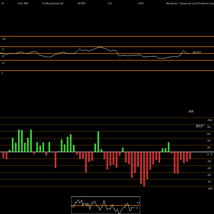Click the 'SI & MR' header text

(x=23, y=3)
